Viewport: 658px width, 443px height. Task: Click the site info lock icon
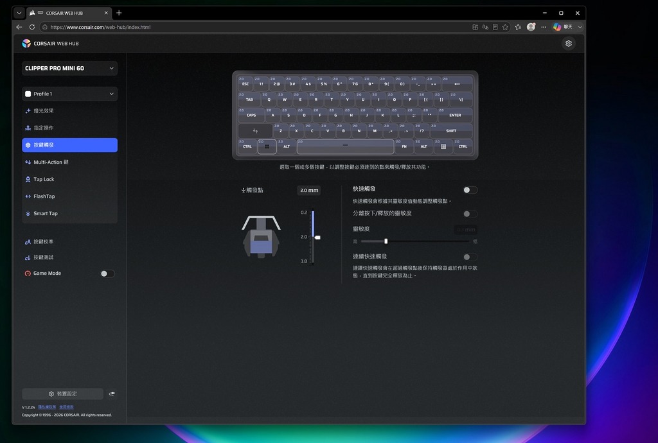45,27
